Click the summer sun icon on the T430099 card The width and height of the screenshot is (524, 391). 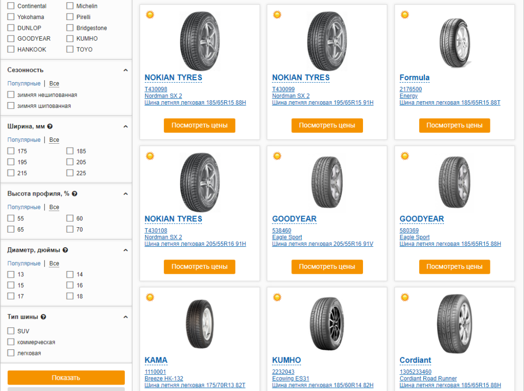pyautogui.click(x=278, y=15)
